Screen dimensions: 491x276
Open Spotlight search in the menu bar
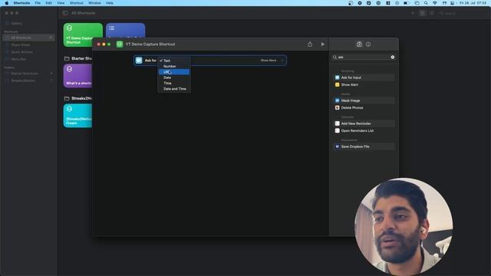click(426, 3)
